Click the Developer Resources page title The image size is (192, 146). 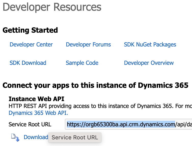52,7
